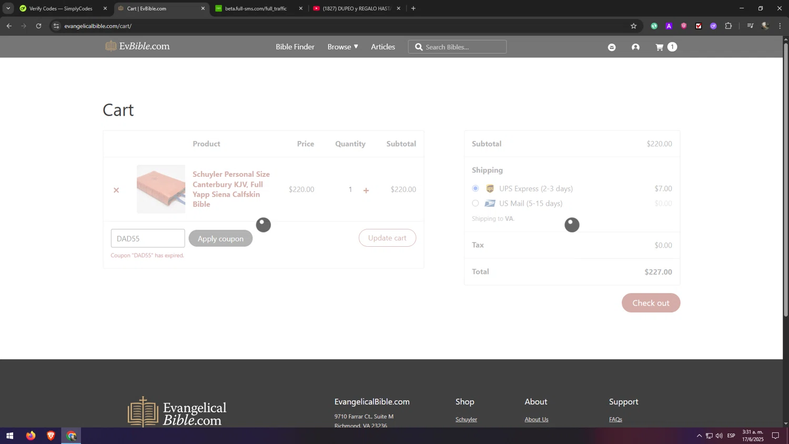This screenshot has height=444, width=789.
Task: Open Schuyler Personal Size Canterbury product link
Action: pyautogui.click(x=231, y=189)
